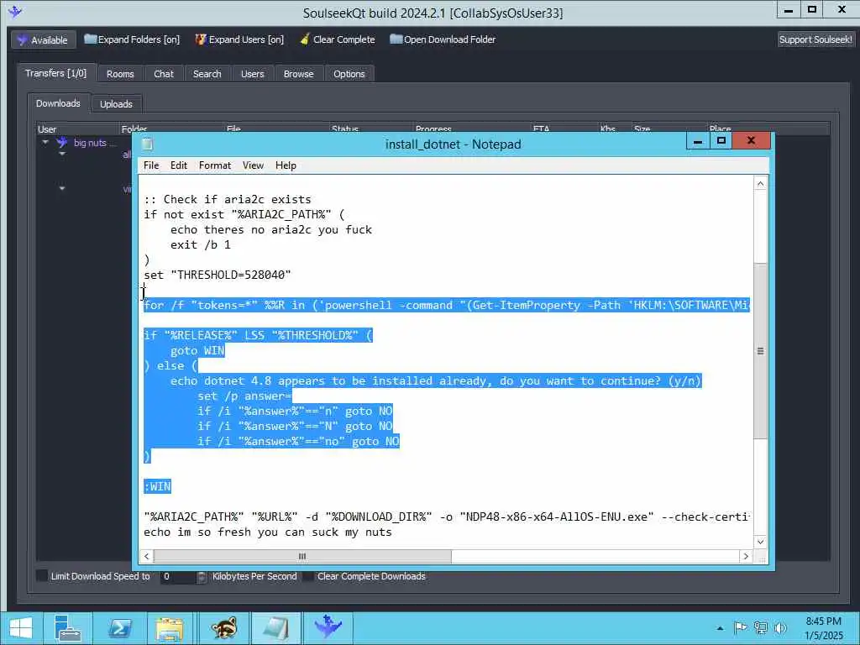This screenshot has height=645, width=860.
Task: Switch to the Rooms tab
Action: coord(120,74)
